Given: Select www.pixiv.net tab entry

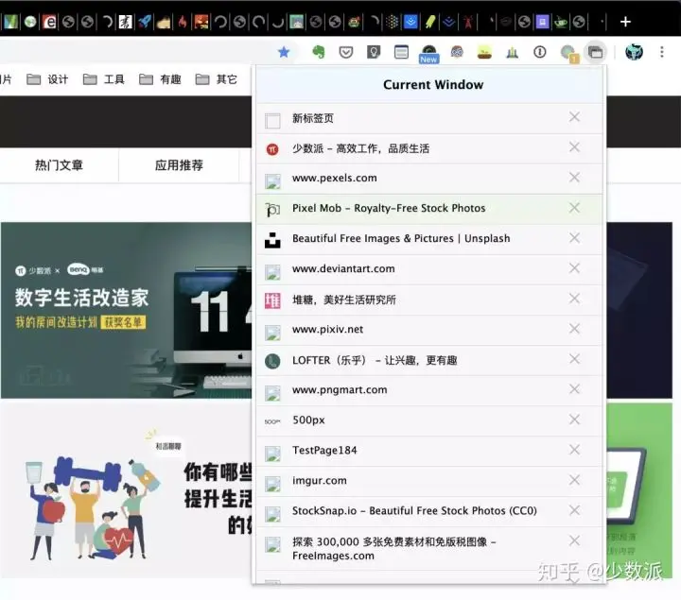Looking at the screenshot, I should click(x=429, y=330).
